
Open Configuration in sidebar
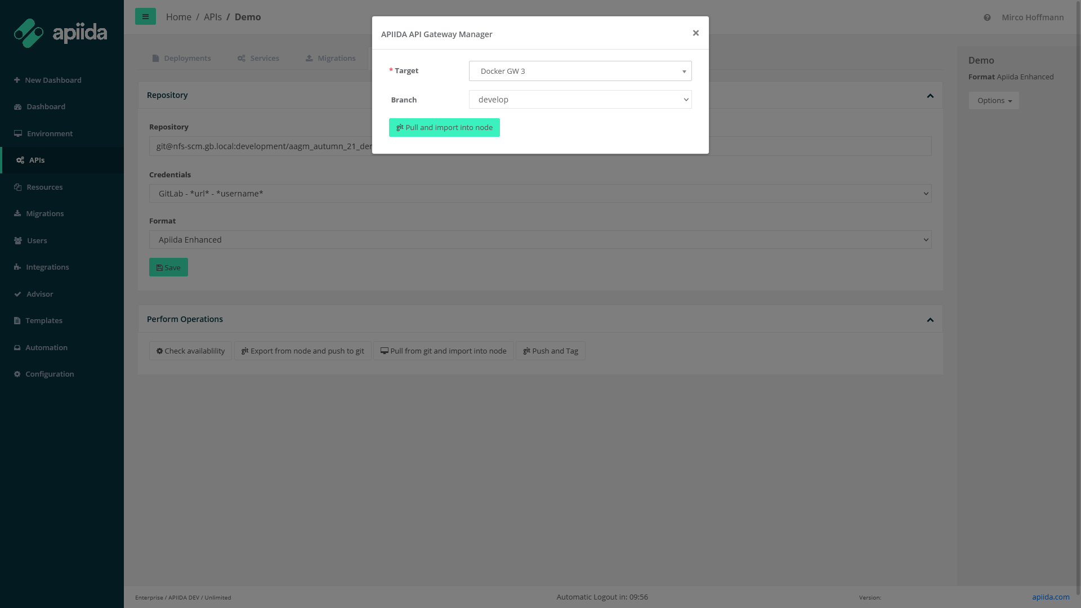pos(62,374)
